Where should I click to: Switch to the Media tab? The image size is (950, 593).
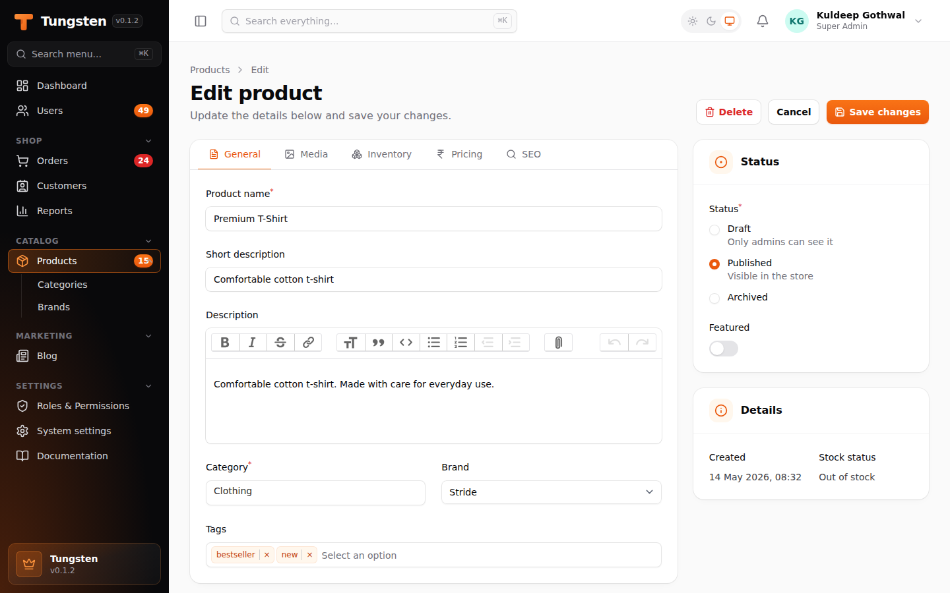coord(306,154)
